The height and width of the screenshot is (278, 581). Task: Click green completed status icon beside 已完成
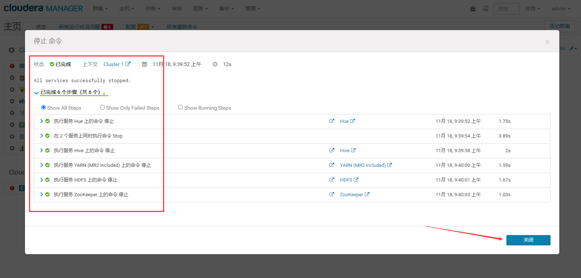pos(52,64)
